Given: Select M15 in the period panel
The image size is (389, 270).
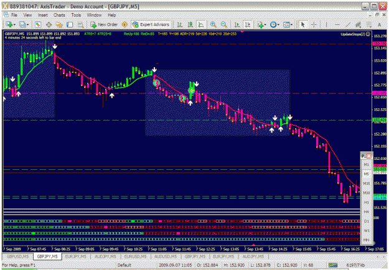Looking at the screenshot, I should point(366,184).
